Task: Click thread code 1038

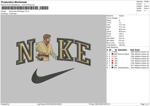Action: 132,63
